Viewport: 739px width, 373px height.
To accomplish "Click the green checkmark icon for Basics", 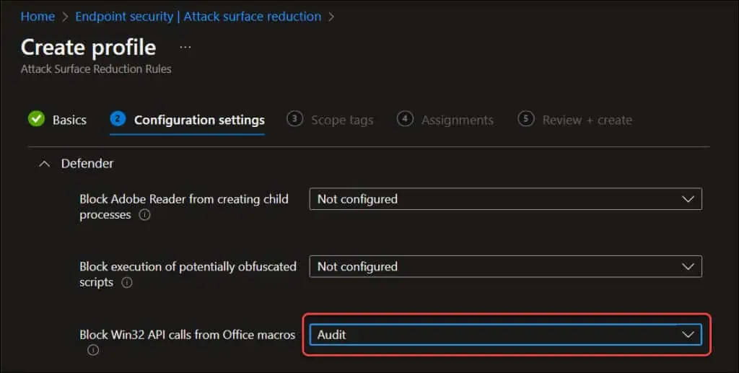I will coord(36,118).
